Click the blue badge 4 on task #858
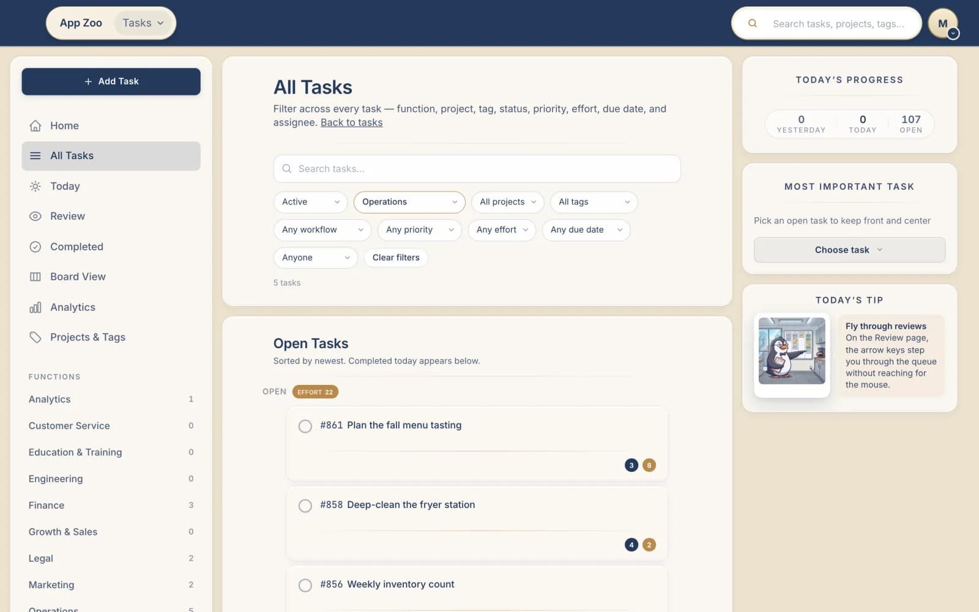 pyautogui.click(x=631, y=545)
